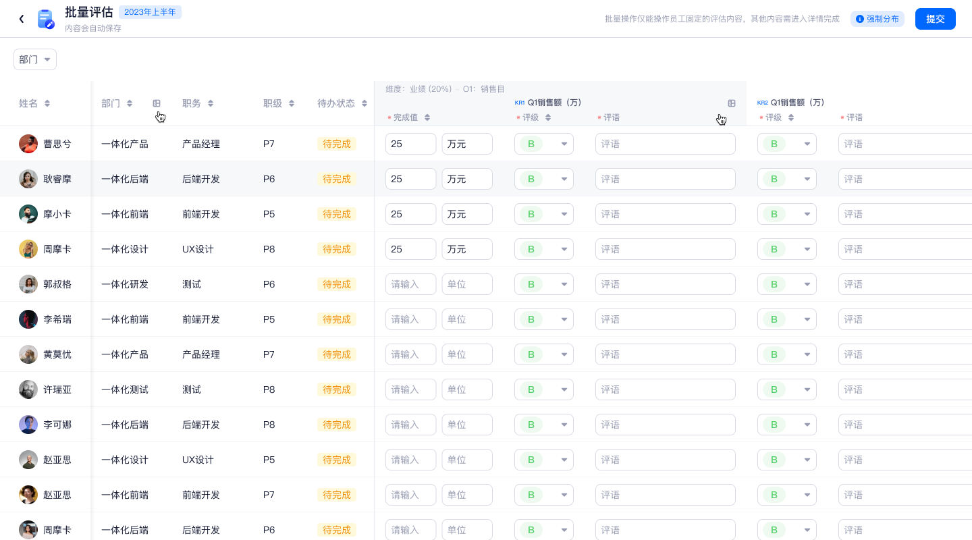
Task: Click the column layout icon next to 部门 header
Action: 157,103
